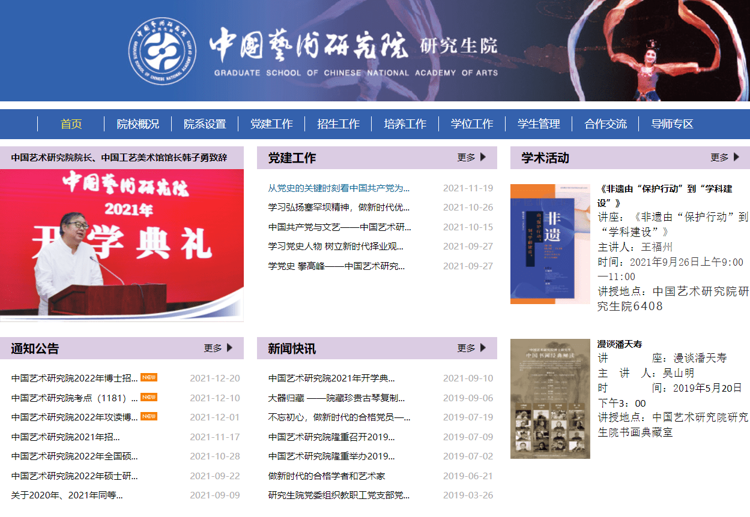Click the Graduate School circular logo emblem
This screenshot has height=517, width=750.
tap(162, 52)
